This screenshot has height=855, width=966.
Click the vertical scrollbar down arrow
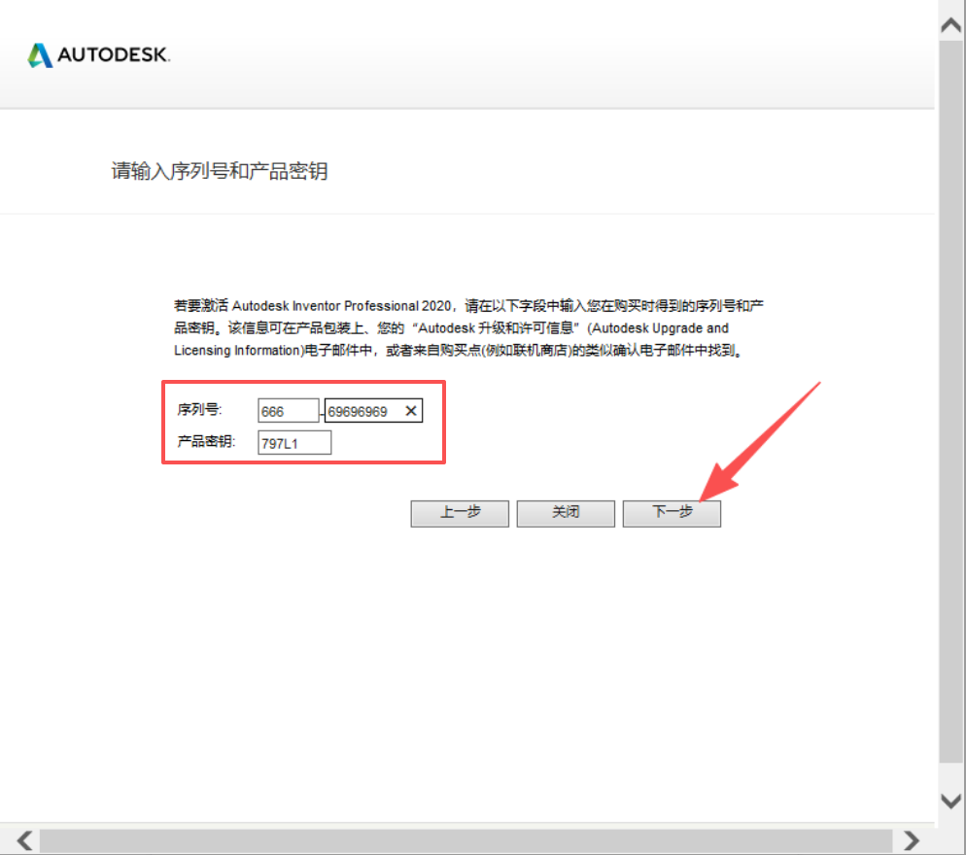pos(950,801)
